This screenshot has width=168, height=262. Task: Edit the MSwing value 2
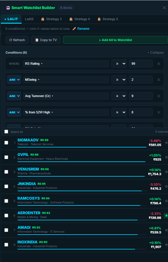(141, 80)
